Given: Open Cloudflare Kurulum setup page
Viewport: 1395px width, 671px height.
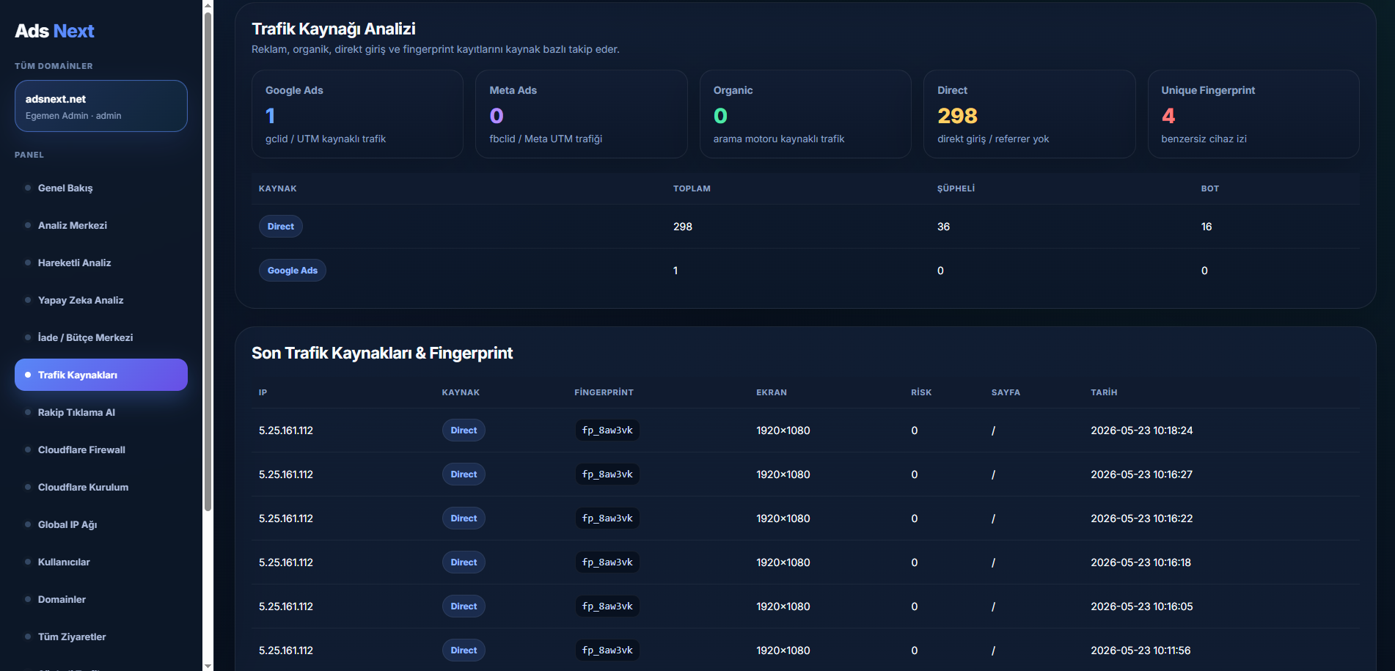Looking at the screenshot, I should pyautogui.click(x=101, y=487).
